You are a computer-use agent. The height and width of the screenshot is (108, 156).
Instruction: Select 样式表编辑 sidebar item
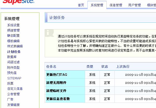pos(15,46)
